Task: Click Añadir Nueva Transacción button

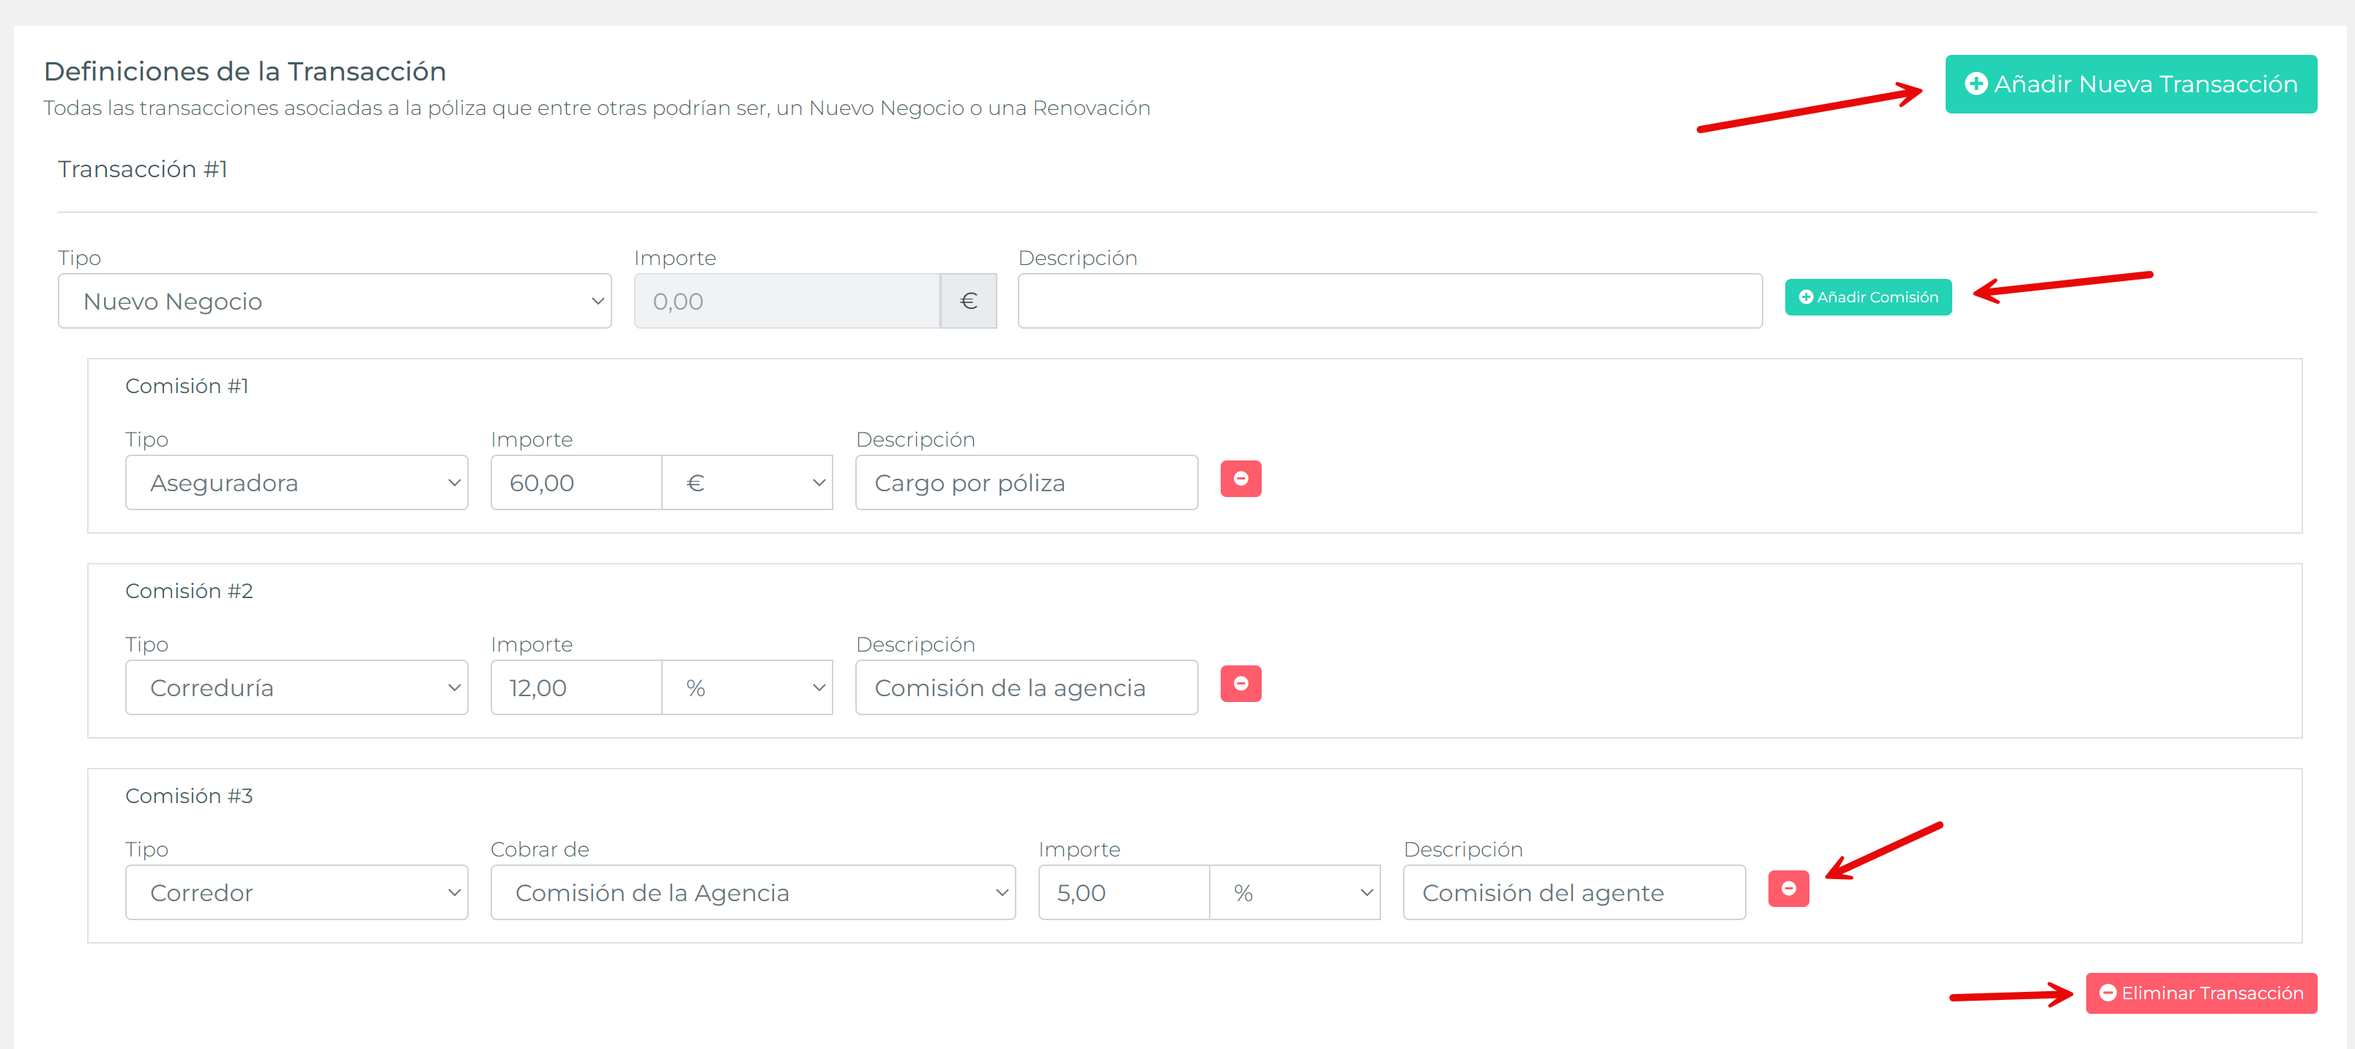Action: click(x=2129, y=84)
